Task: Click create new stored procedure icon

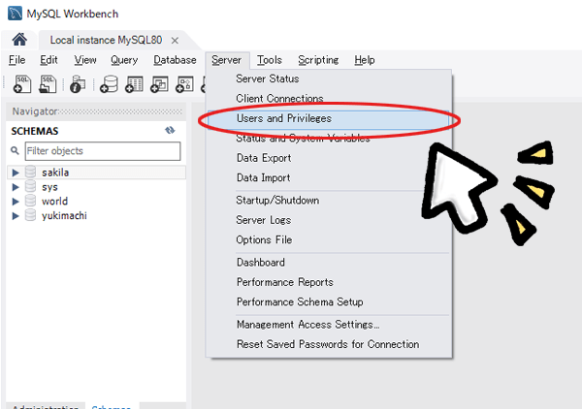Action: 184,84
